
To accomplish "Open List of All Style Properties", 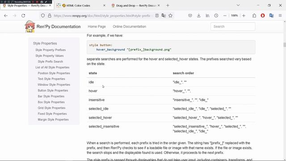I will coord(52,68).
